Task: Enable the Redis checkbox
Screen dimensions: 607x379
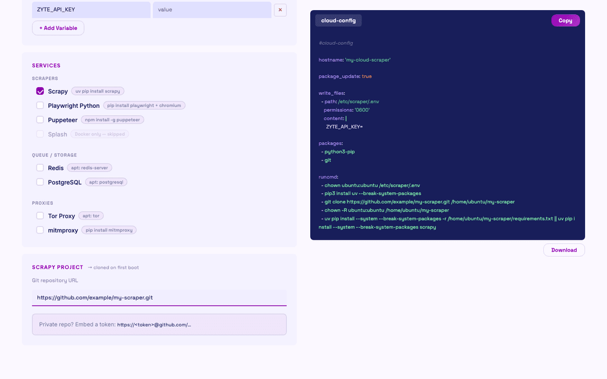Action: [40, 167]
